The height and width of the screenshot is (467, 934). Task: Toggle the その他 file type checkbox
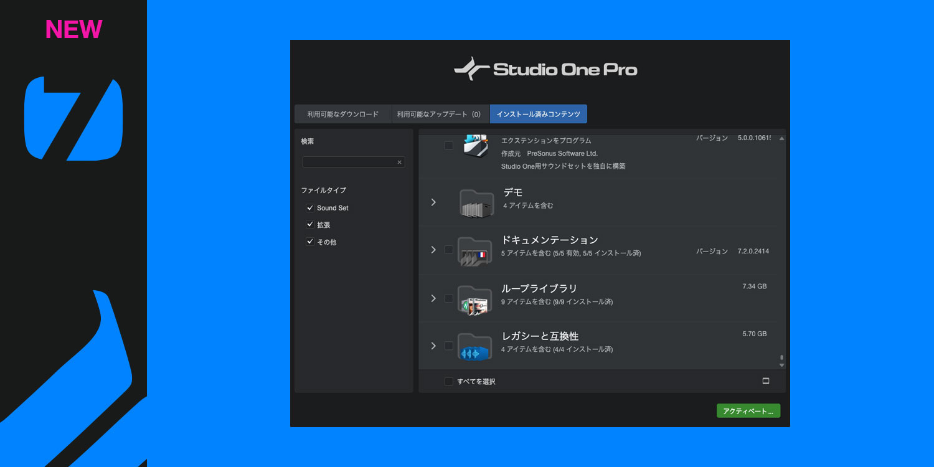pyautogui.click(x=310, y=242)
